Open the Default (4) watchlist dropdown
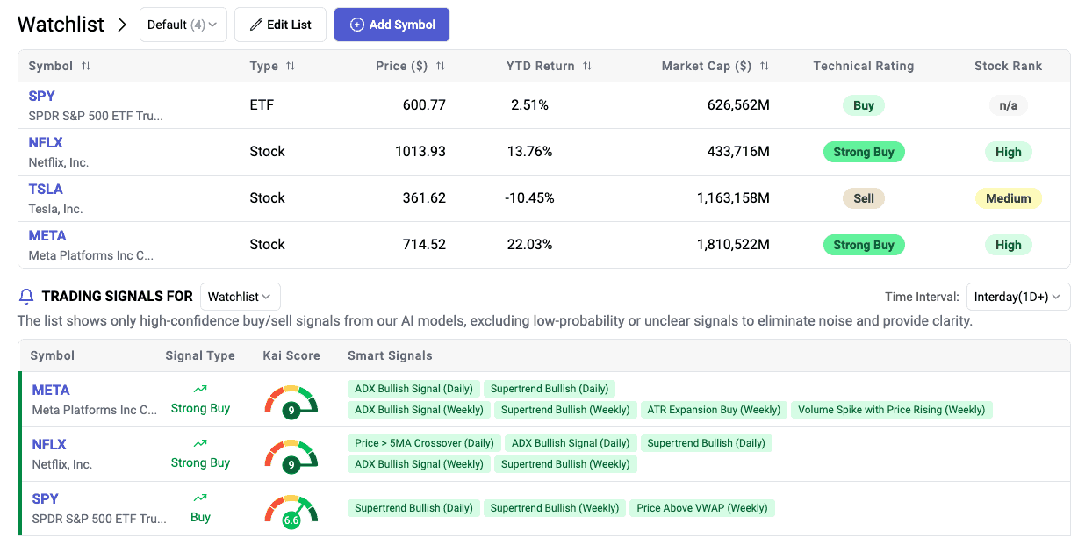 [x=183, y=25]
